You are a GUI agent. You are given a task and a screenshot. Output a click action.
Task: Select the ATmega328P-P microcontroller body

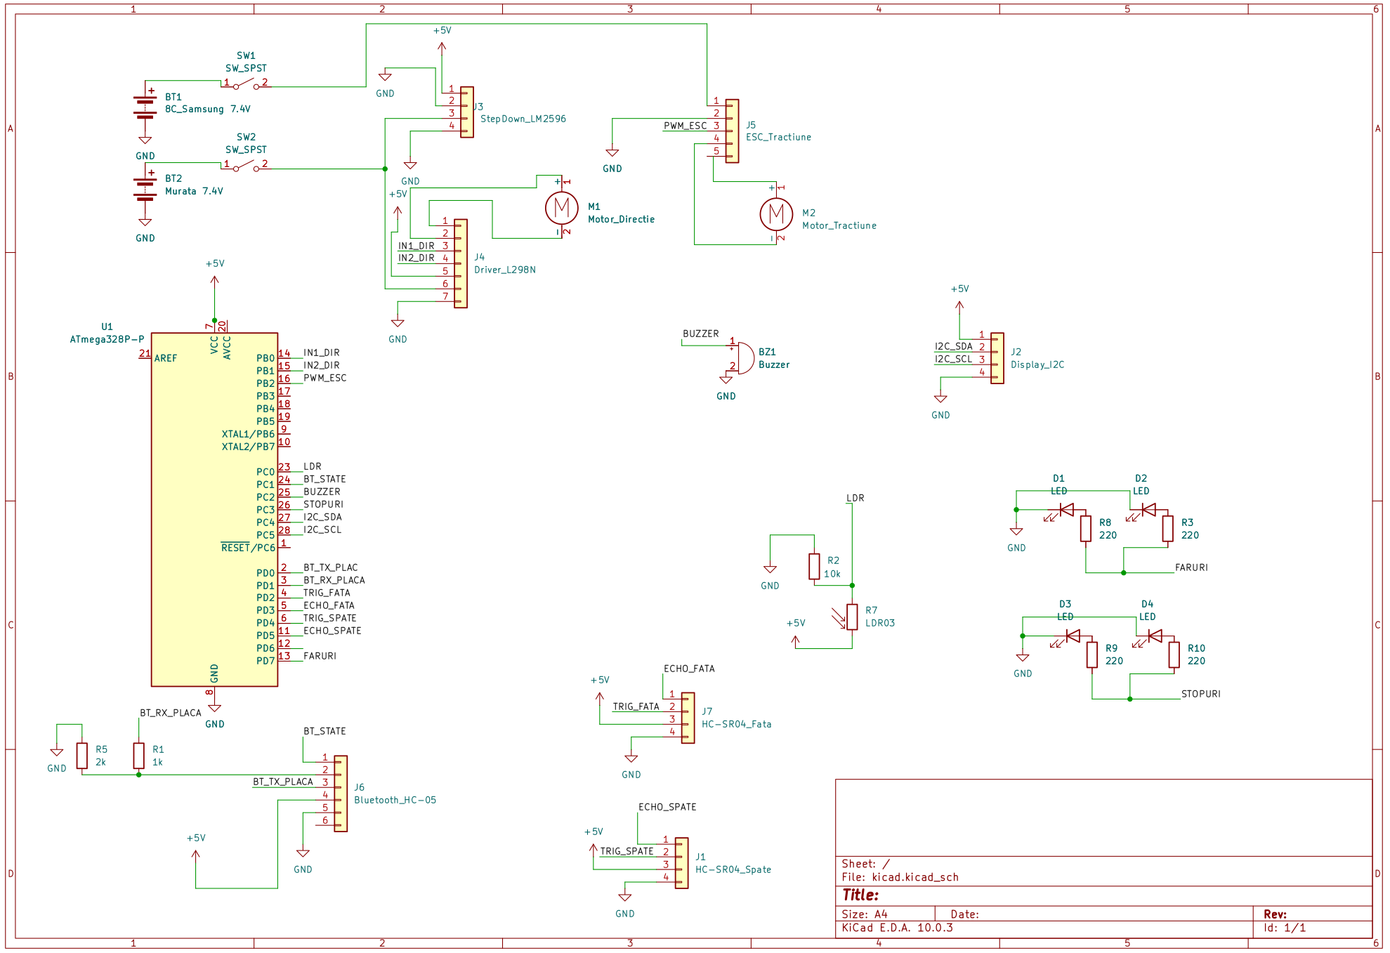(214, 509)
